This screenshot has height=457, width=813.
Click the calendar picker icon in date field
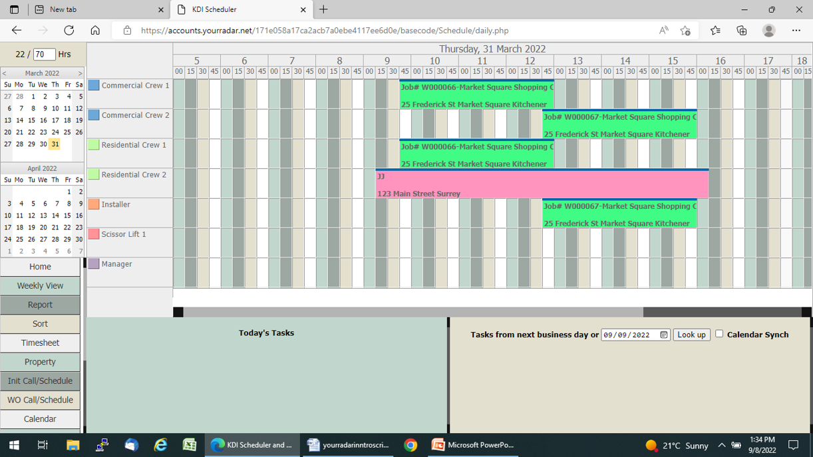pos(663,335)
